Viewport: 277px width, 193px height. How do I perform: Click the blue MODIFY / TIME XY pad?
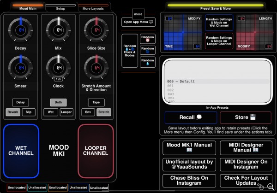pos(183,32)
